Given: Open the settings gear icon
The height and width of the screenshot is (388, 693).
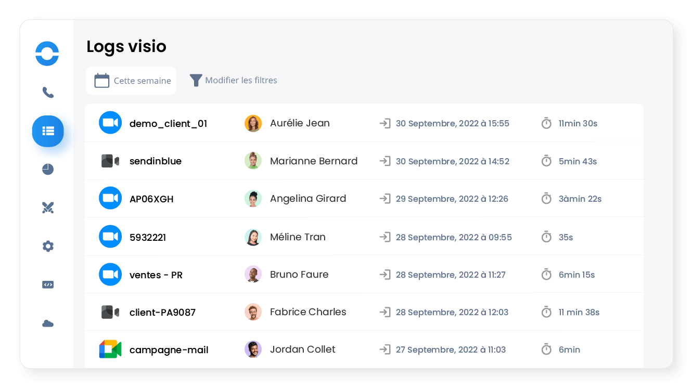Looking at the screenshot, I should pyautogui.click(x=48, y=246).
